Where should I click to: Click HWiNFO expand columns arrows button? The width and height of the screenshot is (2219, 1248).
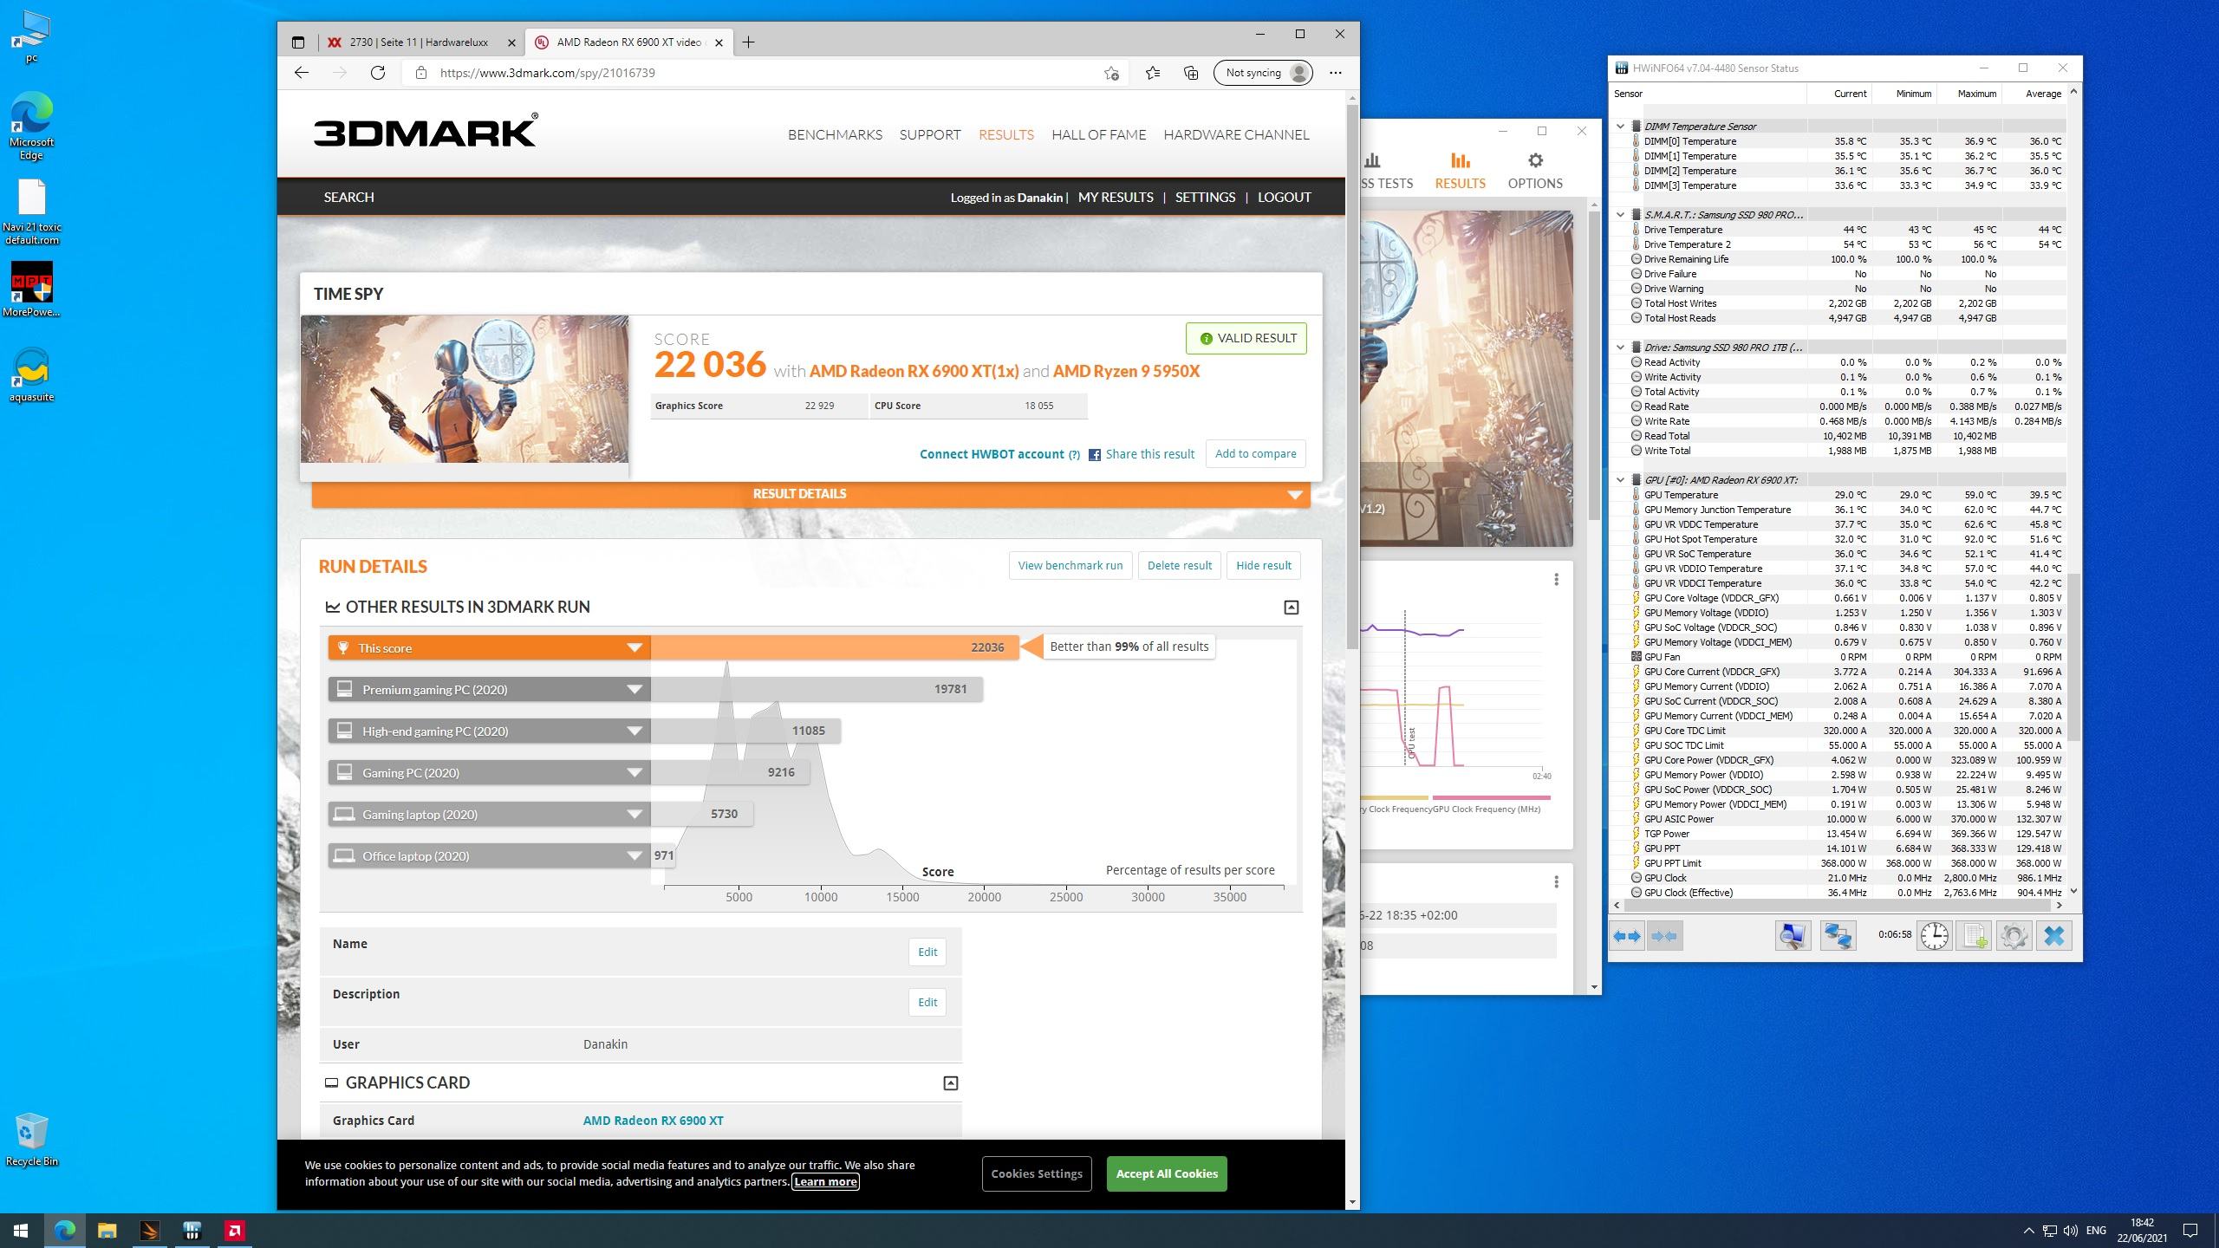(x=1626, y=936)
